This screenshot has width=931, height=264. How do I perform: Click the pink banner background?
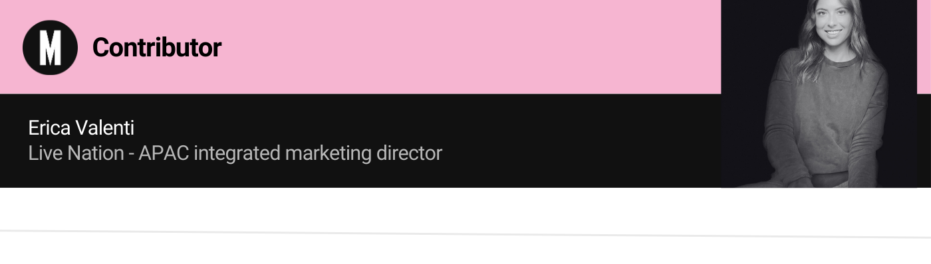pos(399,46)
